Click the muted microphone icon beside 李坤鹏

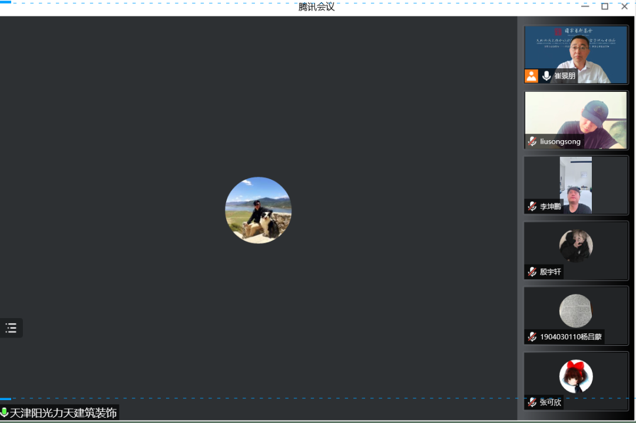(532, 207)
